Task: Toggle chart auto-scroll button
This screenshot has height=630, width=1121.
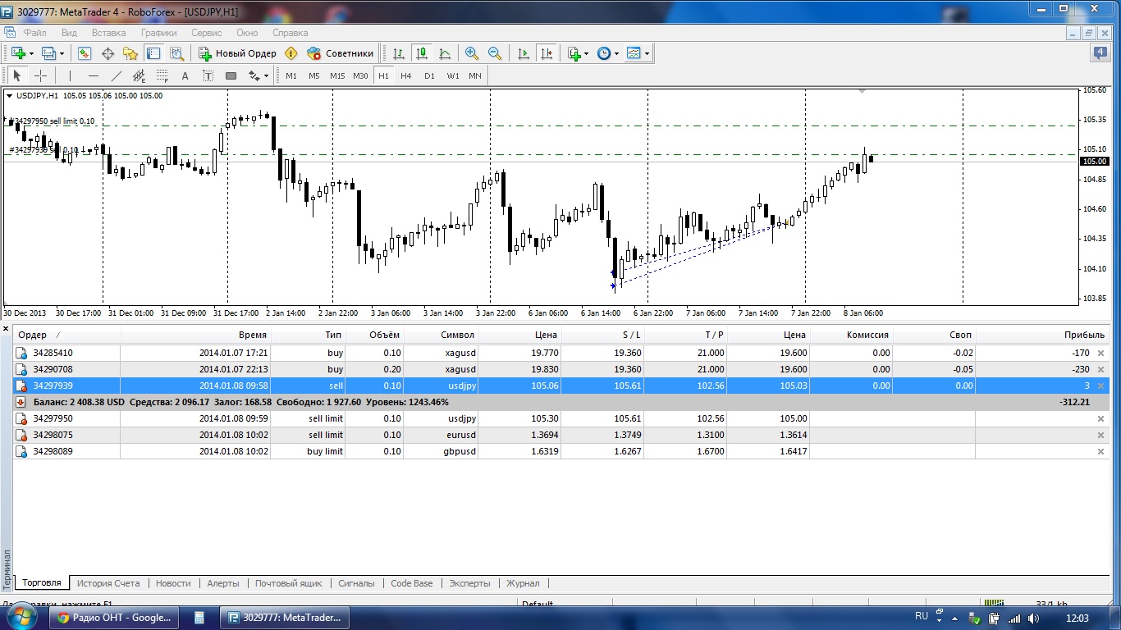Action: 524,53
